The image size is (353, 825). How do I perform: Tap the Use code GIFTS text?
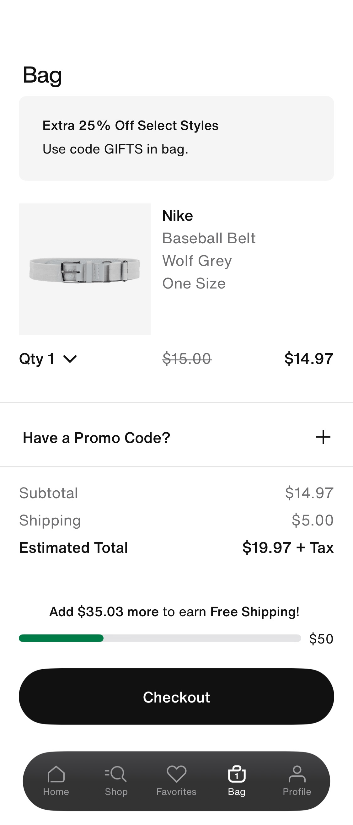point(115,149)
